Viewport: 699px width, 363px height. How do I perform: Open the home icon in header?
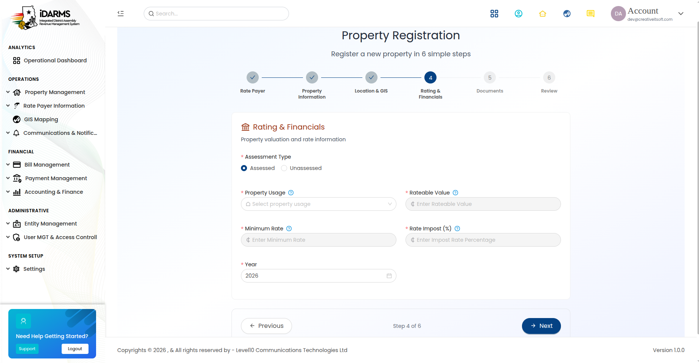point(542,14)
